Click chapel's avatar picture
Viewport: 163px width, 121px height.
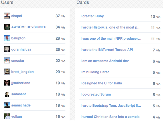click(7, 16)
